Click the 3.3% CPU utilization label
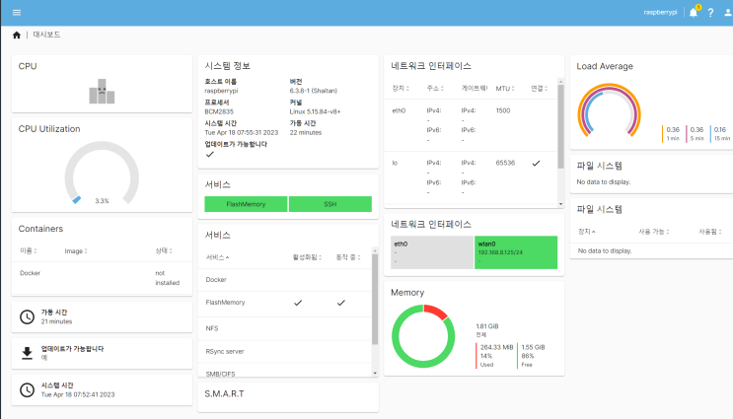733x419 pixels. 102,201
